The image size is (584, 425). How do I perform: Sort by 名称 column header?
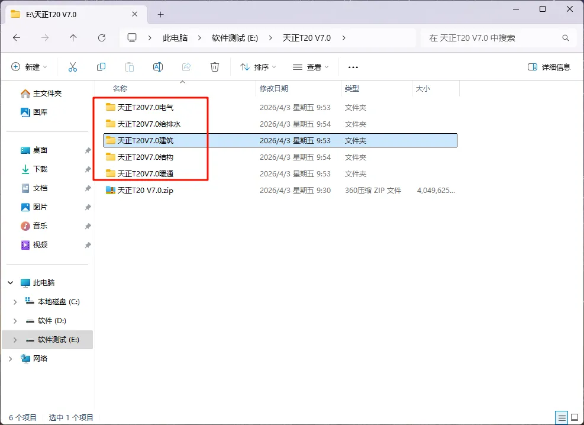(120, 89)
